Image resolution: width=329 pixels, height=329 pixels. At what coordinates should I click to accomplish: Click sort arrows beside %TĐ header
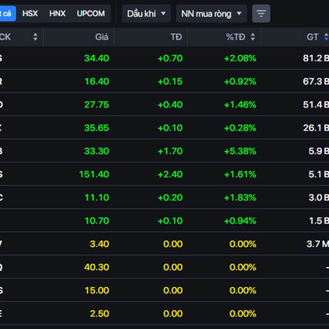[x=253, y=37]
